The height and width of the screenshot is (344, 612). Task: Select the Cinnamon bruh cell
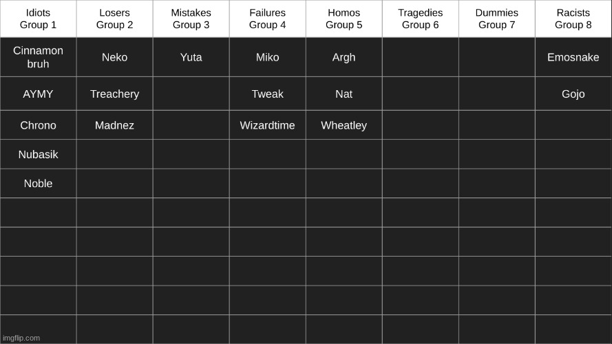coord(39,57)
